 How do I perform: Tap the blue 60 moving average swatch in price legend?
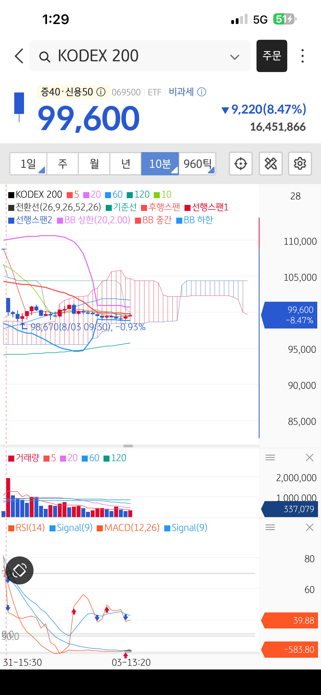pos(108,195)
